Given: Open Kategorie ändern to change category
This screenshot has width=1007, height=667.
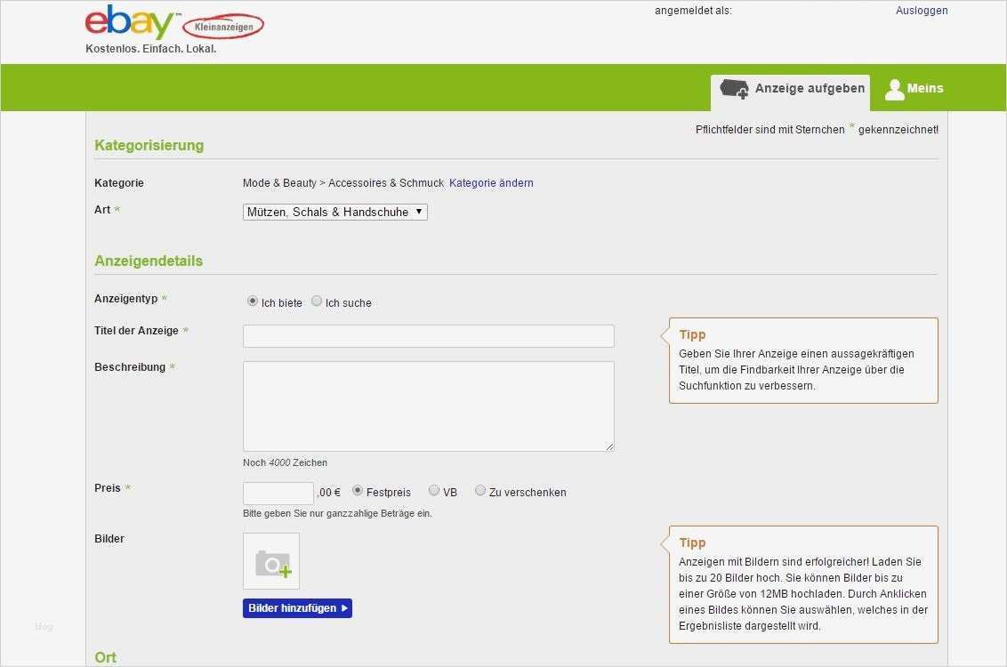Looking at the screenshot, I should point(491,183).
